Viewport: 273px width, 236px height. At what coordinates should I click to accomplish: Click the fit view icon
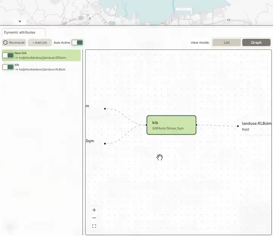(94, 226)
